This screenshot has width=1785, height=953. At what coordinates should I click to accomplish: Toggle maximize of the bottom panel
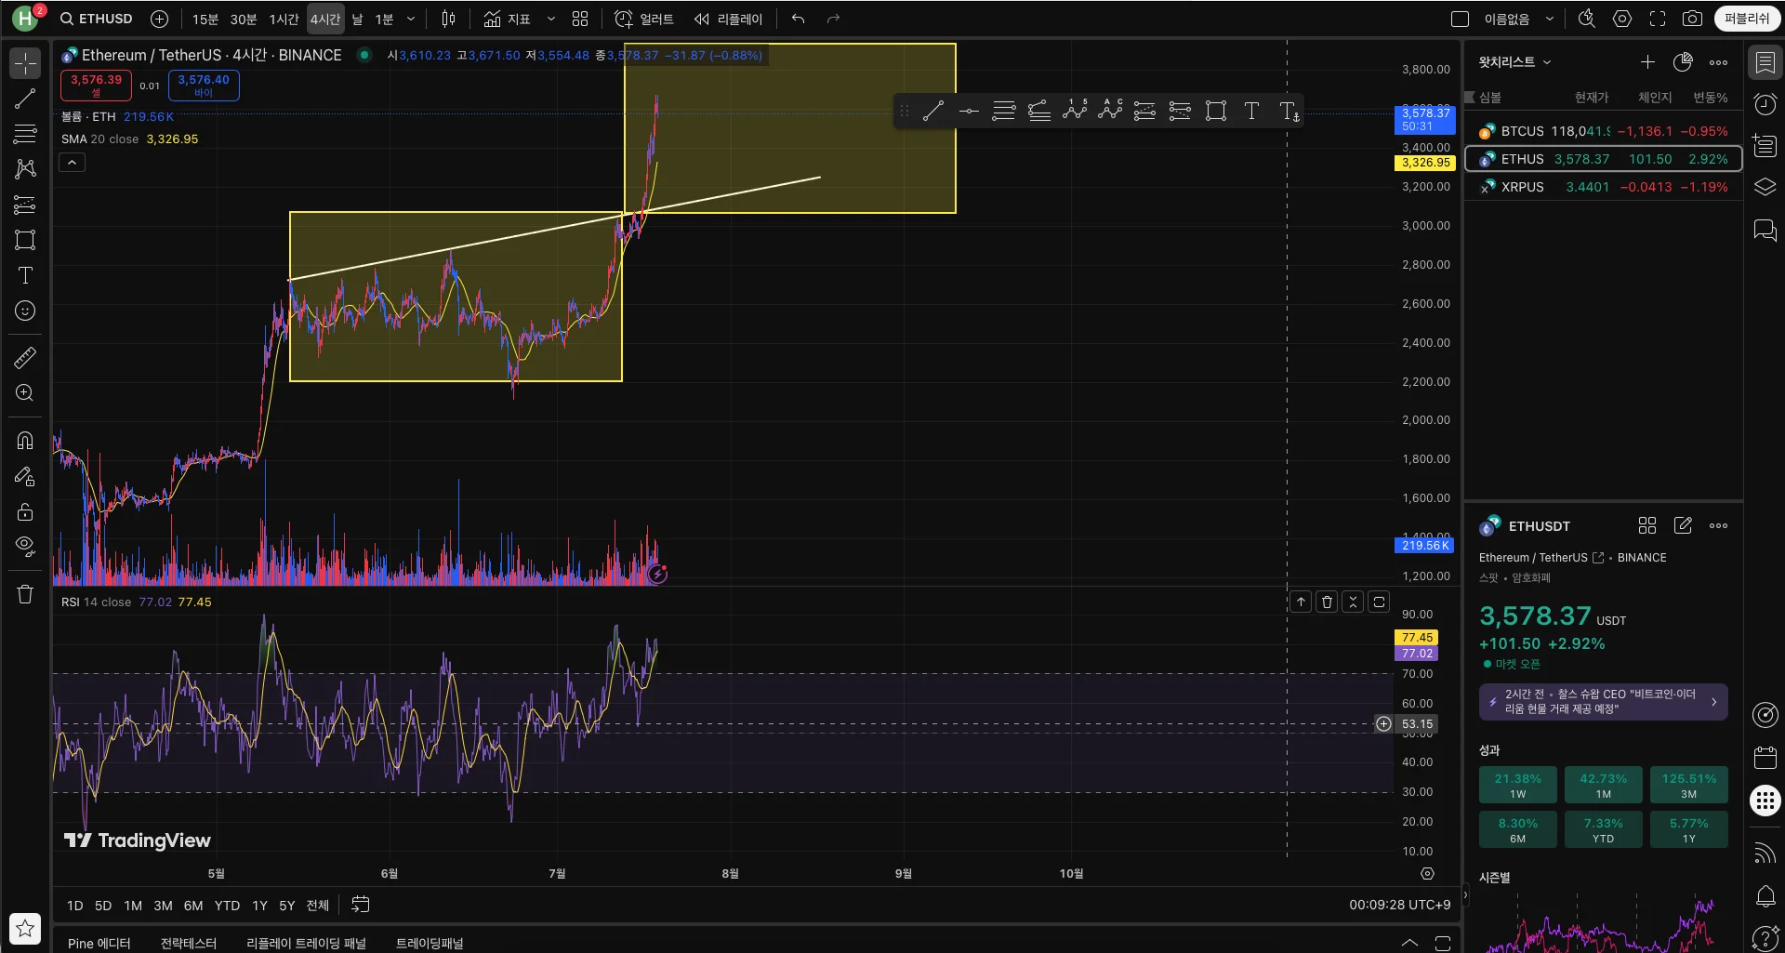(x=1442, y=943)
